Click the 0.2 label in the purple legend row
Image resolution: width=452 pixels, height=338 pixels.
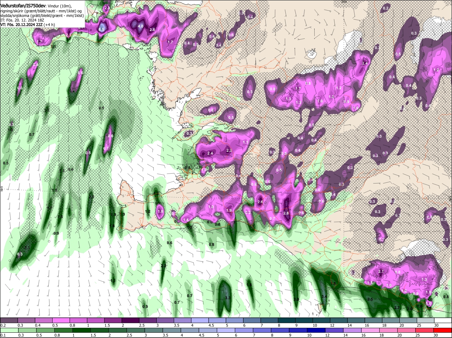(3, 325)
